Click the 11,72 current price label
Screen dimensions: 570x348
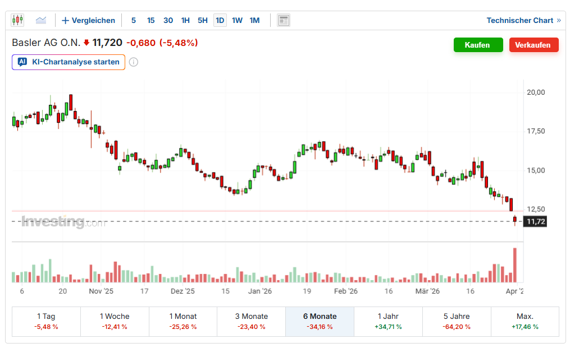click(x=536, y=222)
